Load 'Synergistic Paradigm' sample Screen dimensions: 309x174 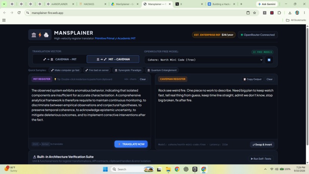[x=128, y=70]
